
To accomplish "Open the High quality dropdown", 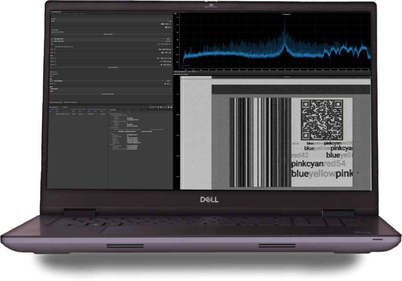I will pos(110,91).
